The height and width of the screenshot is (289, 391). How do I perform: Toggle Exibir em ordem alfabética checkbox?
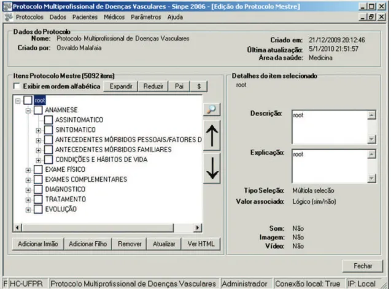pos(17,87)
